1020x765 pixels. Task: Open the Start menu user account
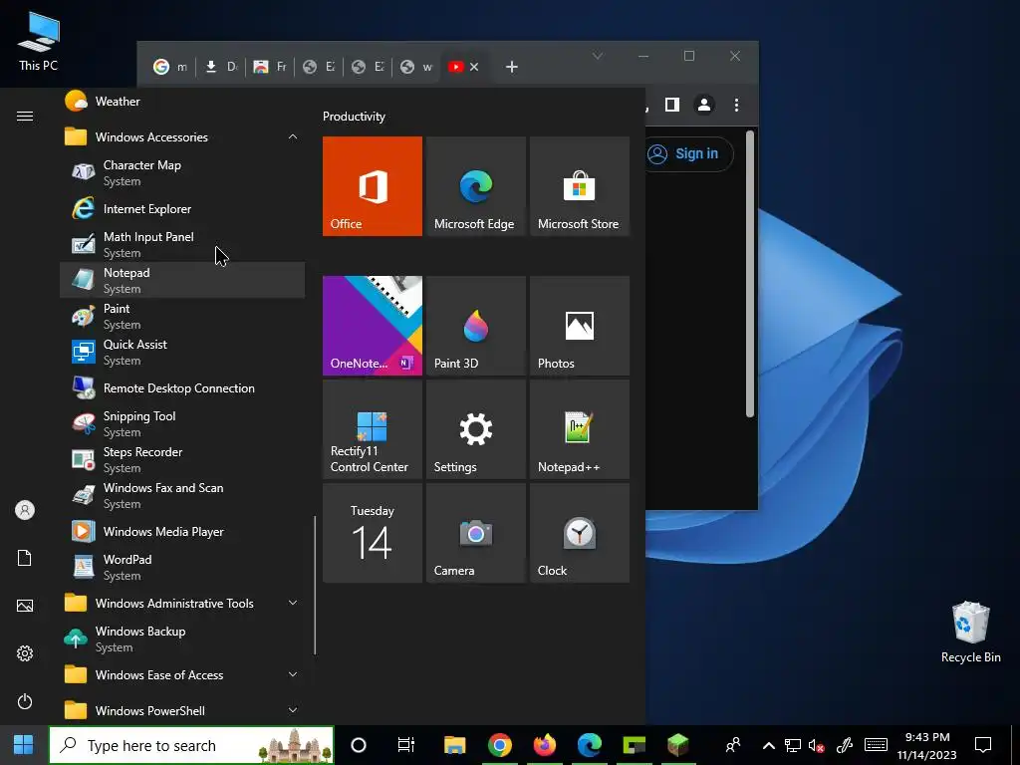[x=25, y=510]
